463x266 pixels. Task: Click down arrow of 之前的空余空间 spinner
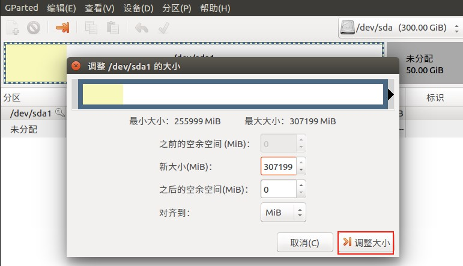[x=301, y=147]
